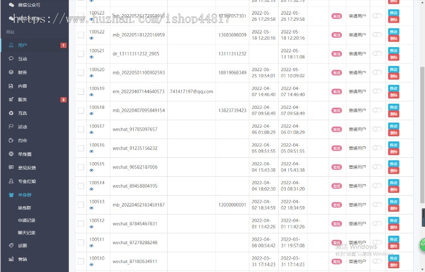425x272 pixels.
Task: Click the blue 修改 button for user 100521
Action: click(x=393, y=50)
